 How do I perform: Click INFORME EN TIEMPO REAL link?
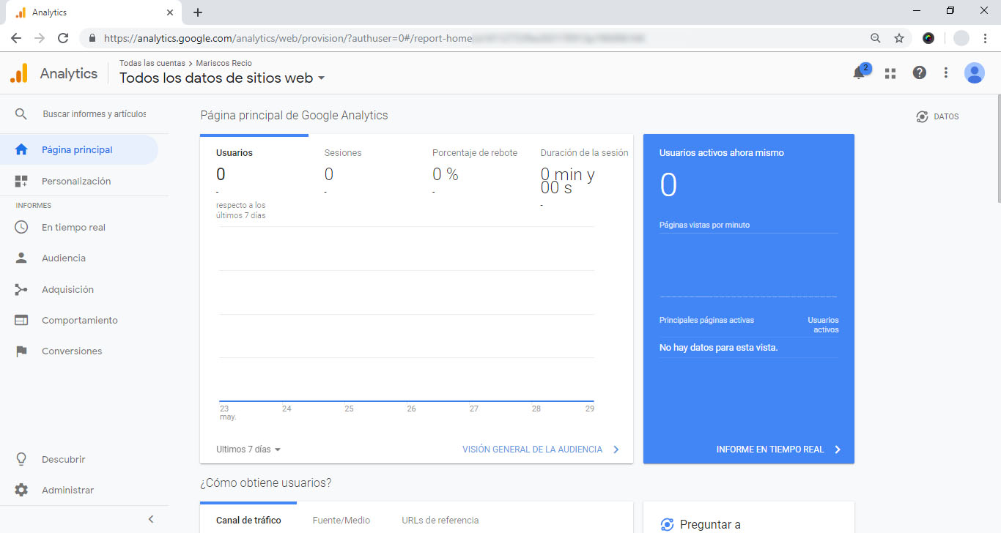770,450
